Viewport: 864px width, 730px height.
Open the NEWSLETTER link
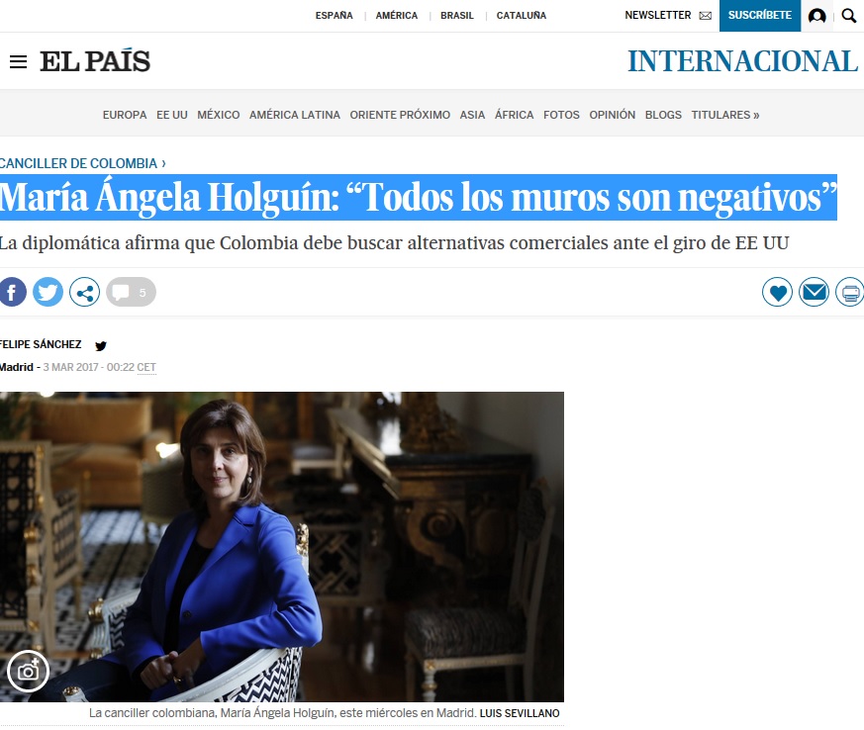click(x=668, y=16)
